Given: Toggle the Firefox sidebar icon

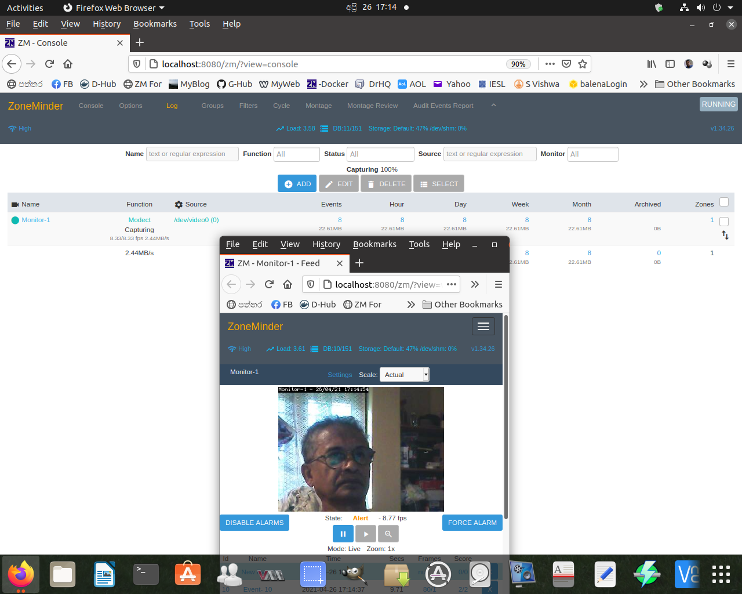Looking at the screenshot, I should tap(670, 64).
